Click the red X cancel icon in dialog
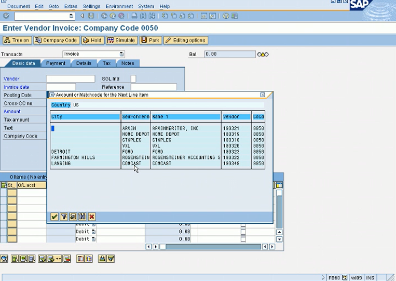This screenshot has width=396, height=281. [x=92, y=217]
